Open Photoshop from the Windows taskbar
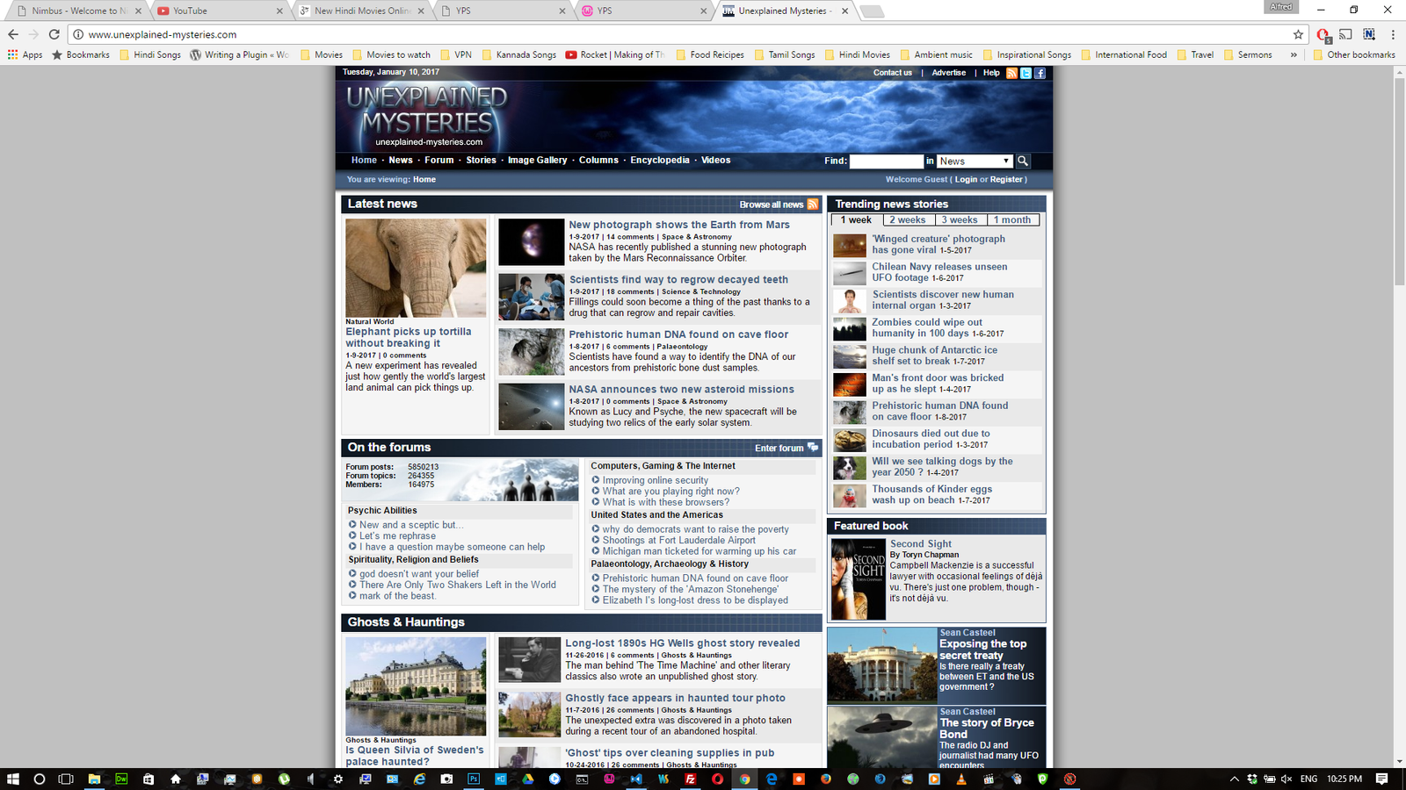Viewport: 1406px width, 790px height. pos(474,779)
